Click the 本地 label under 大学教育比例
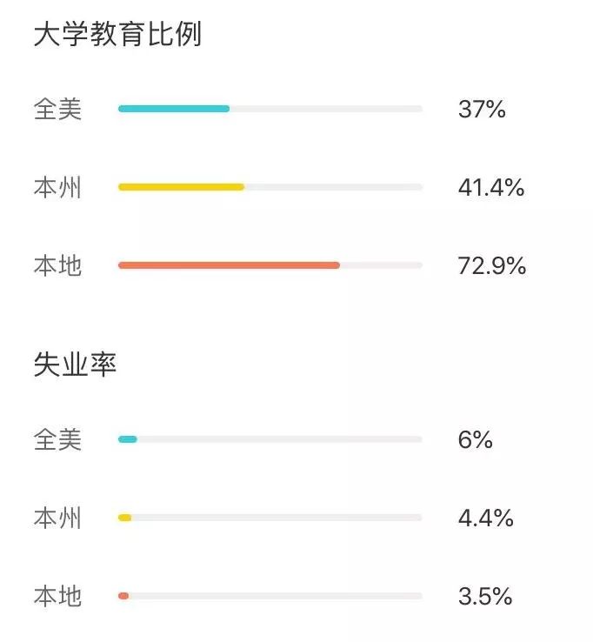Screen dimensions: 593x642 coord(57,265)
